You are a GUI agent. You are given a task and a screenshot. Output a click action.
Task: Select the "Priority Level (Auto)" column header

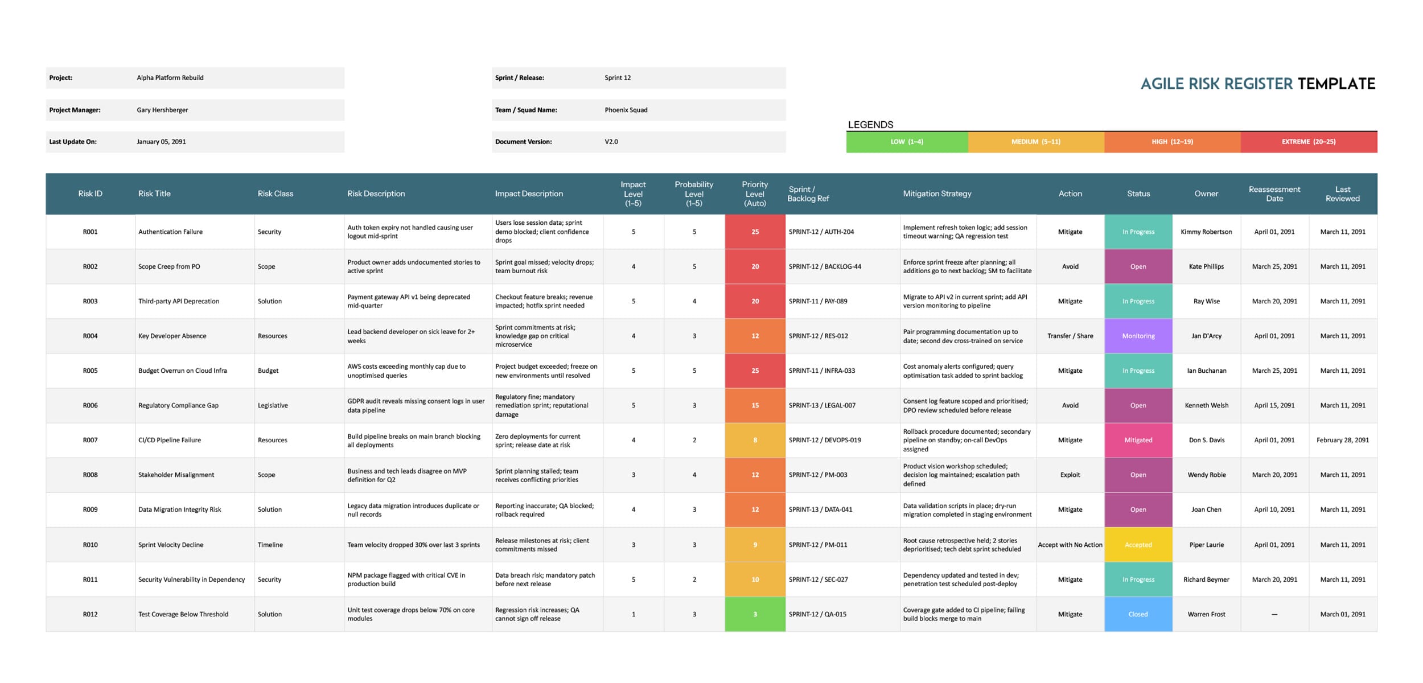click(x=755, y=194)
